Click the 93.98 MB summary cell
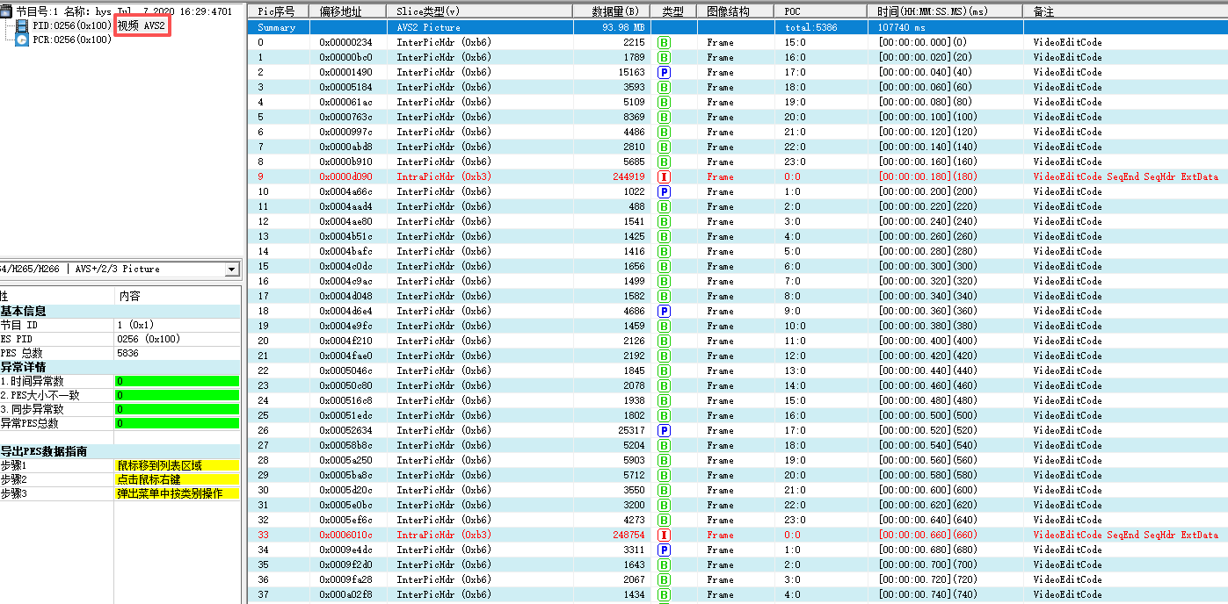This screenshot has width=1228, height=604. pos(625,27)
